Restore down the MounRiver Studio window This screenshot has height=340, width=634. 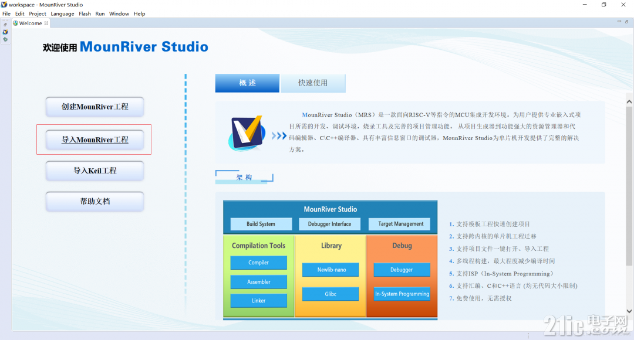coord(603,5)
